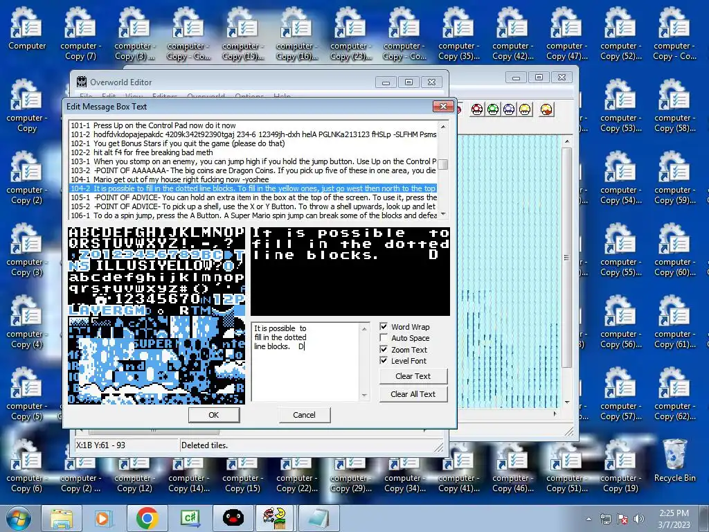Select message 103-1 about stomping enemies
The width and height of the screenshot is (709, 532).
(253, 161)
